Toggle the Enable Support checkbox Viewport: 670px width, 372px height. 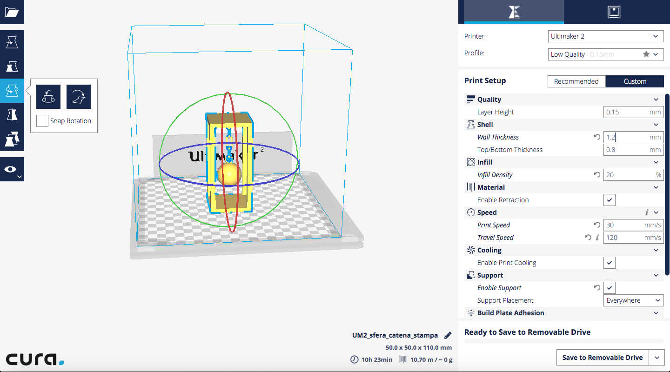coord(610,288)
